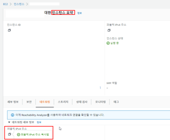Click the 실행 중 status text
This screenshot has height=140, width=170.
[114, 43]
